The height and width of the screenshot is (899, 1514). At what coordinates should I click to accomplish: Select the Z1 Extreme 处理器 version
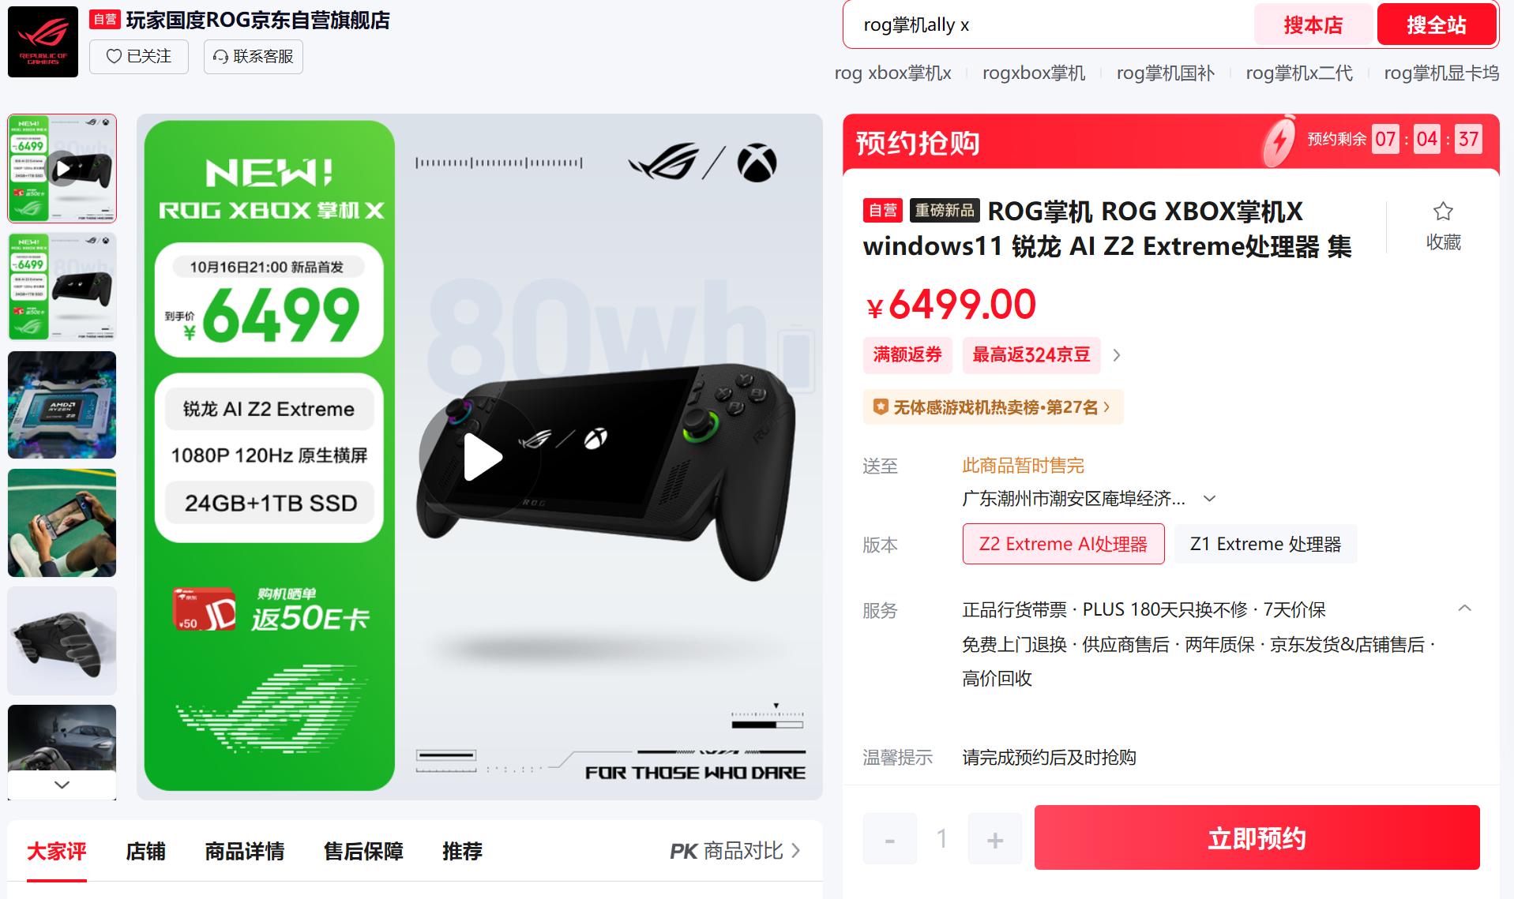tap(1265, 544)
